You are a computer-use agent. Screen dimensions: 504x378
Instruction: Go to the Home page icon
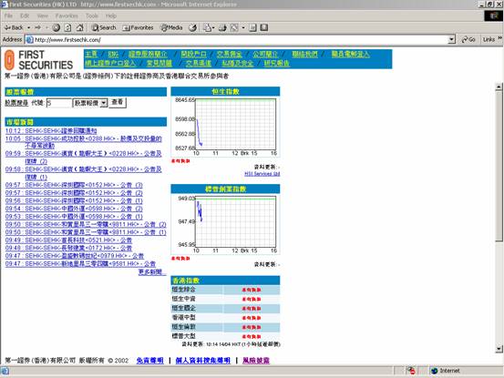coord(79,27)
